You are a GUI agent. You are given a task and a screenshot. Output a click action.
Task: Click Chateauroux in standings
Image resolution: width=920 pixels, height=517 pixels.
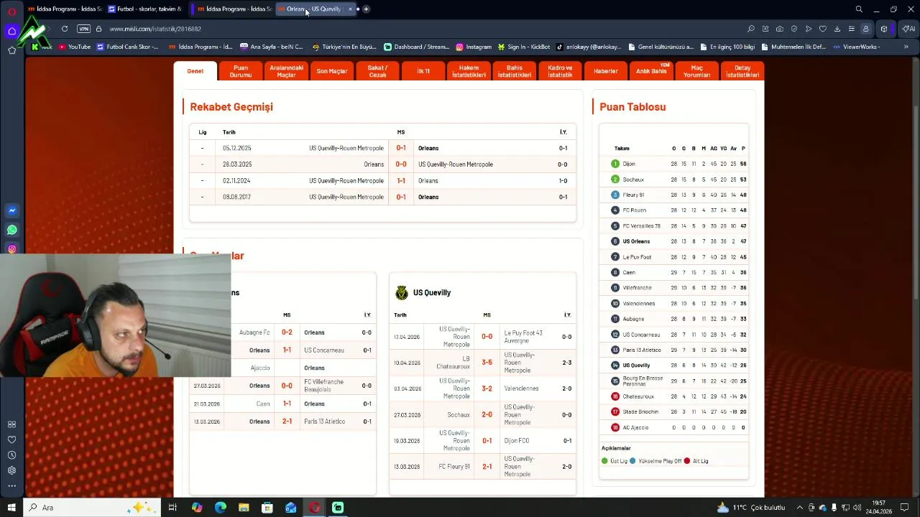click(x=638, y=396)
